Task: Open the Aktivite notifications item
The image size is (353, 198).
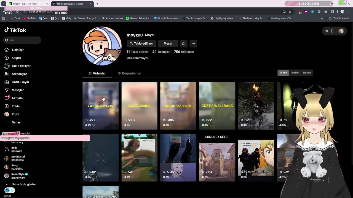Action: point(14,98)
